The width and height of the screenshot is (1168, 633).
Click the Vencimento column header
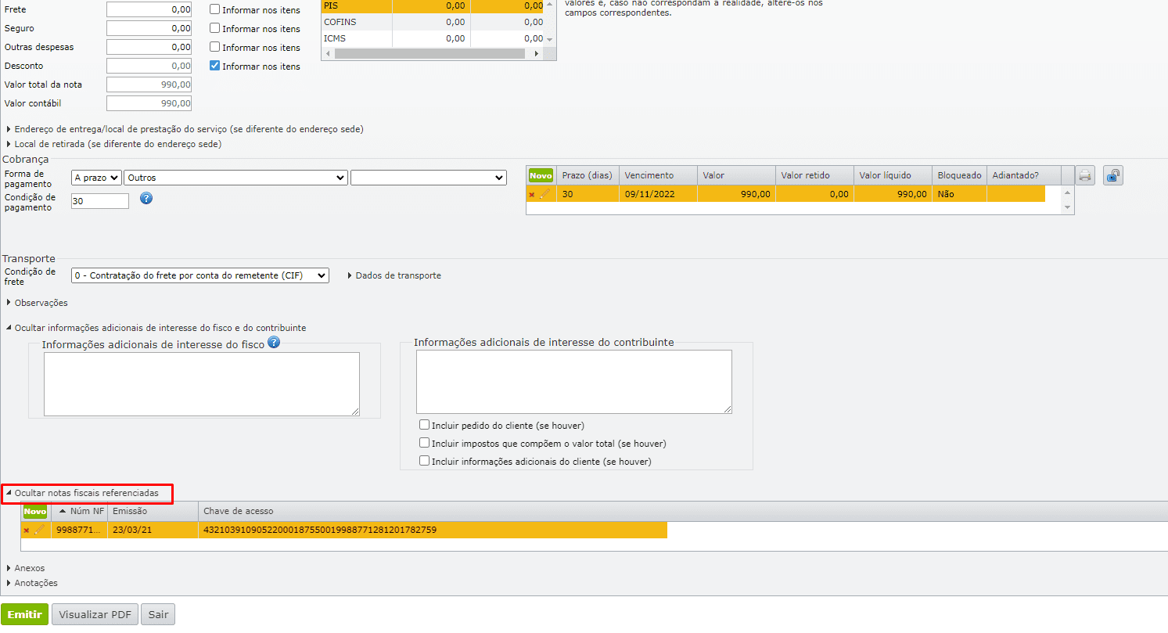658,175
